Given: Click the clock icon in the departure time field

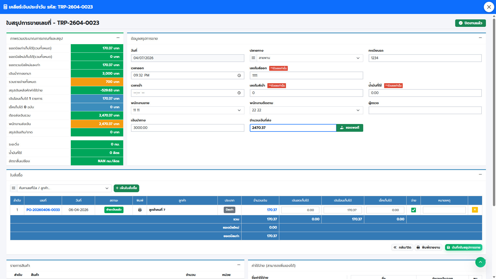Looking at the screenshot, I should coord(239,75).
